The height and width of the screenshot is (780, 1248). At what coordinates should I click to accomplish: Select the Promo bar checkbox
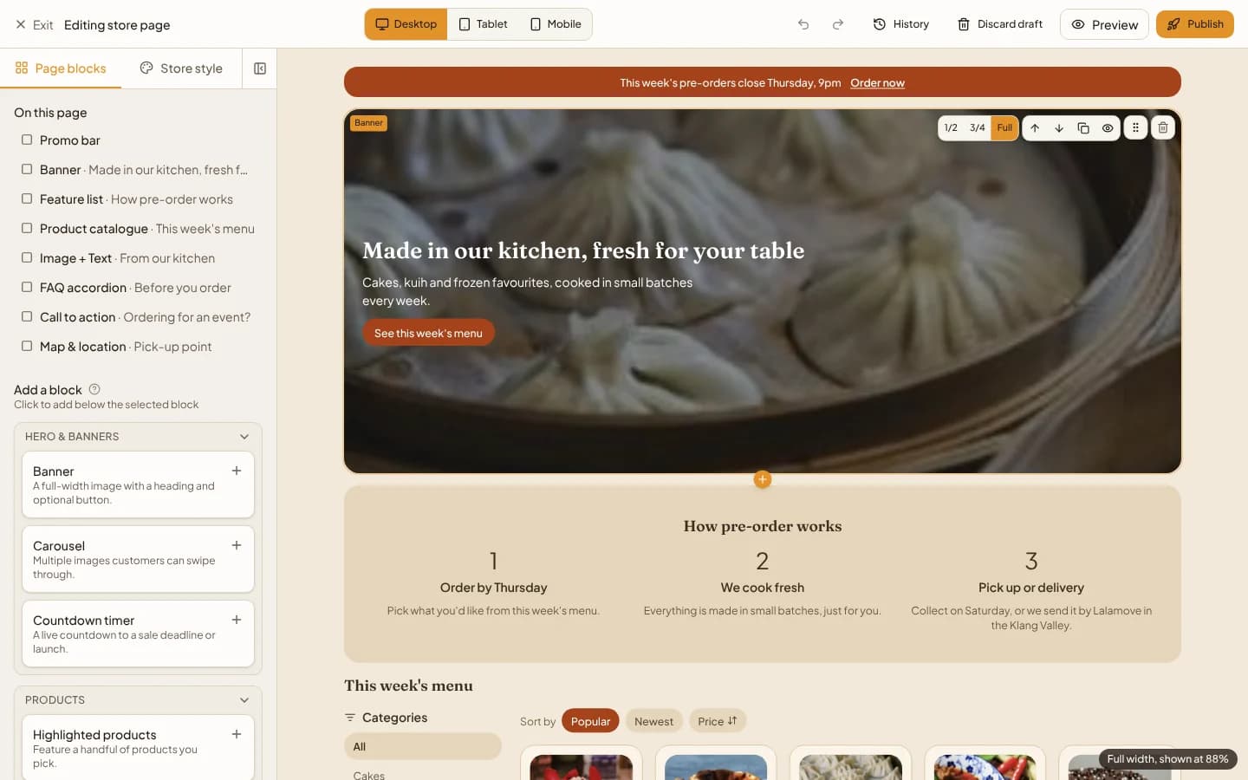click(x=27, y=140)
